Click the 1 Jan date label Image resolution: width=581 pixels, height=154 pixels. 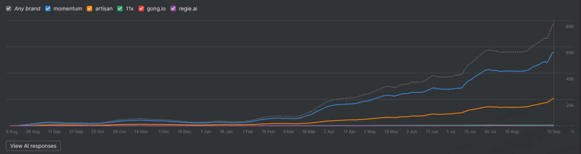coord(206,131)
